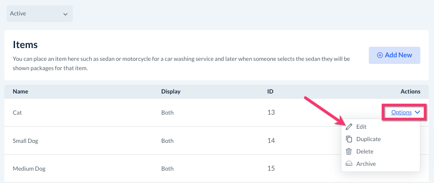Image resolution: width=434 pixels, height=183 pixels.
Task: Click the ID column header
Action: pyautogui.click(x=270, y=92)
